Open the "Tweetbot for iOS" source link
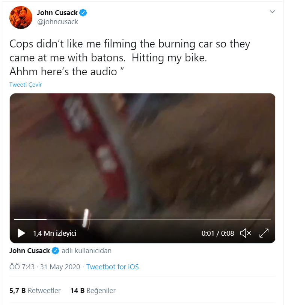This screenshot has width=285, height=305. point(112,267)
